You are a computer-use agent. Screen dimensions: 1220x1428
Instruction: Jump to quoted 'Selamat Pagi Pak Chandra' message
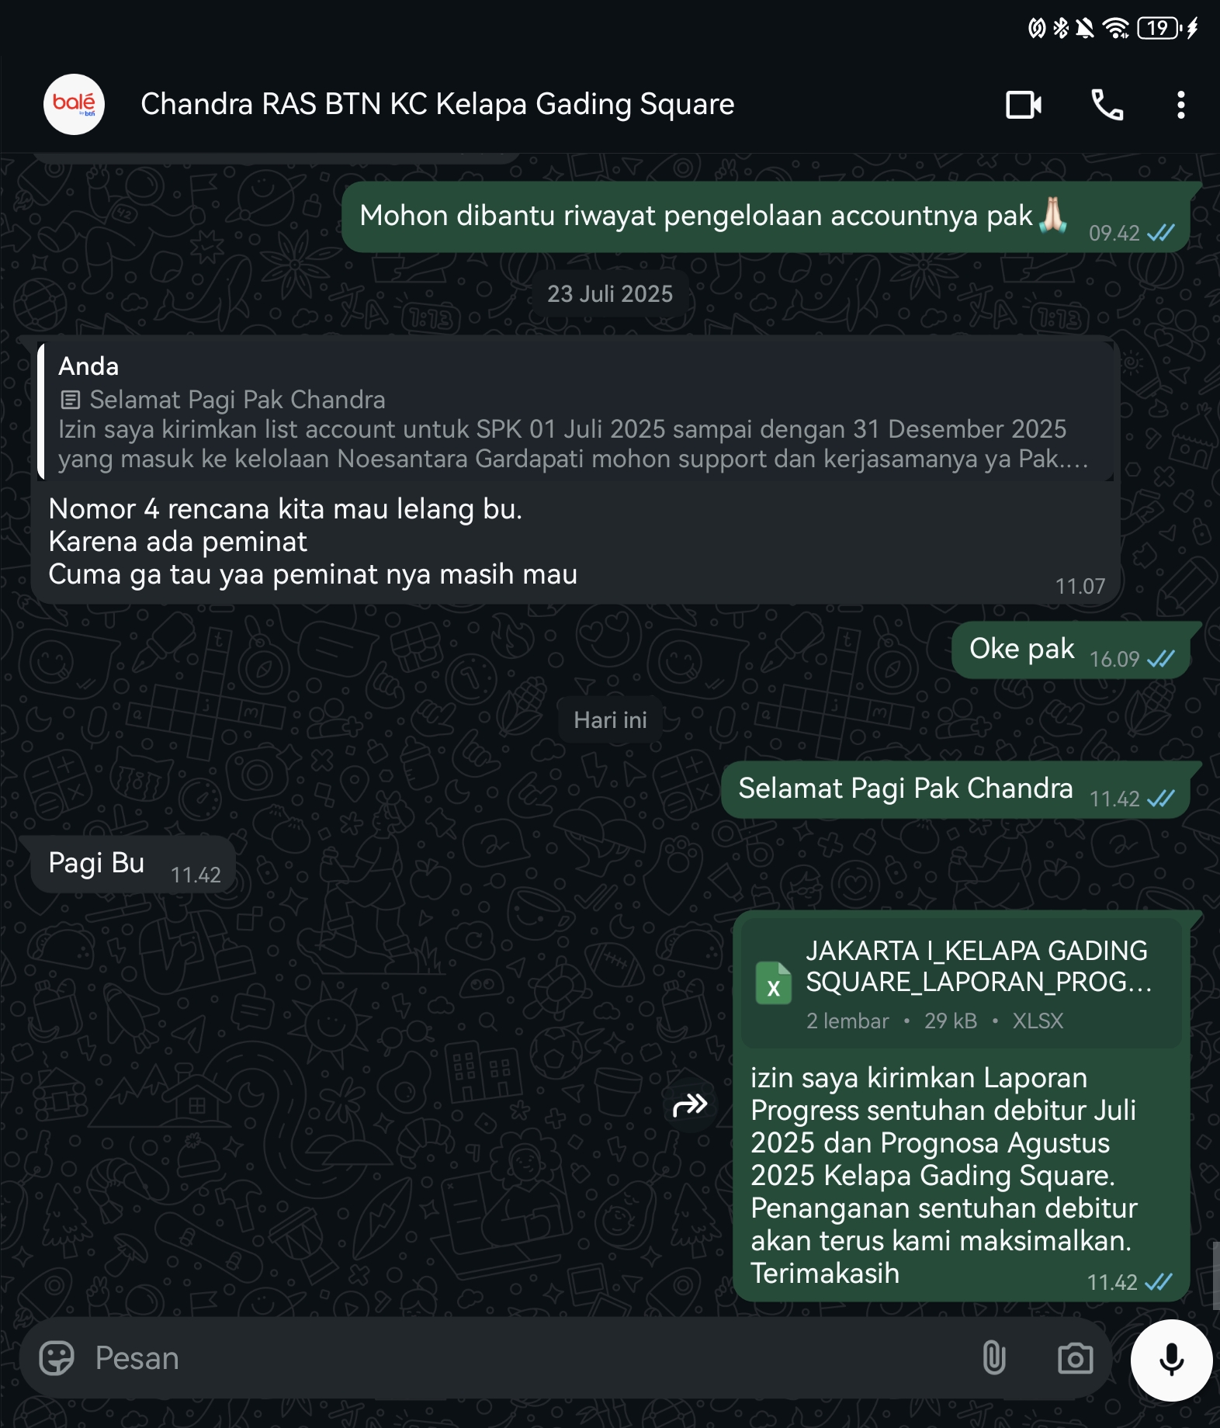click(x=574, y=413)
